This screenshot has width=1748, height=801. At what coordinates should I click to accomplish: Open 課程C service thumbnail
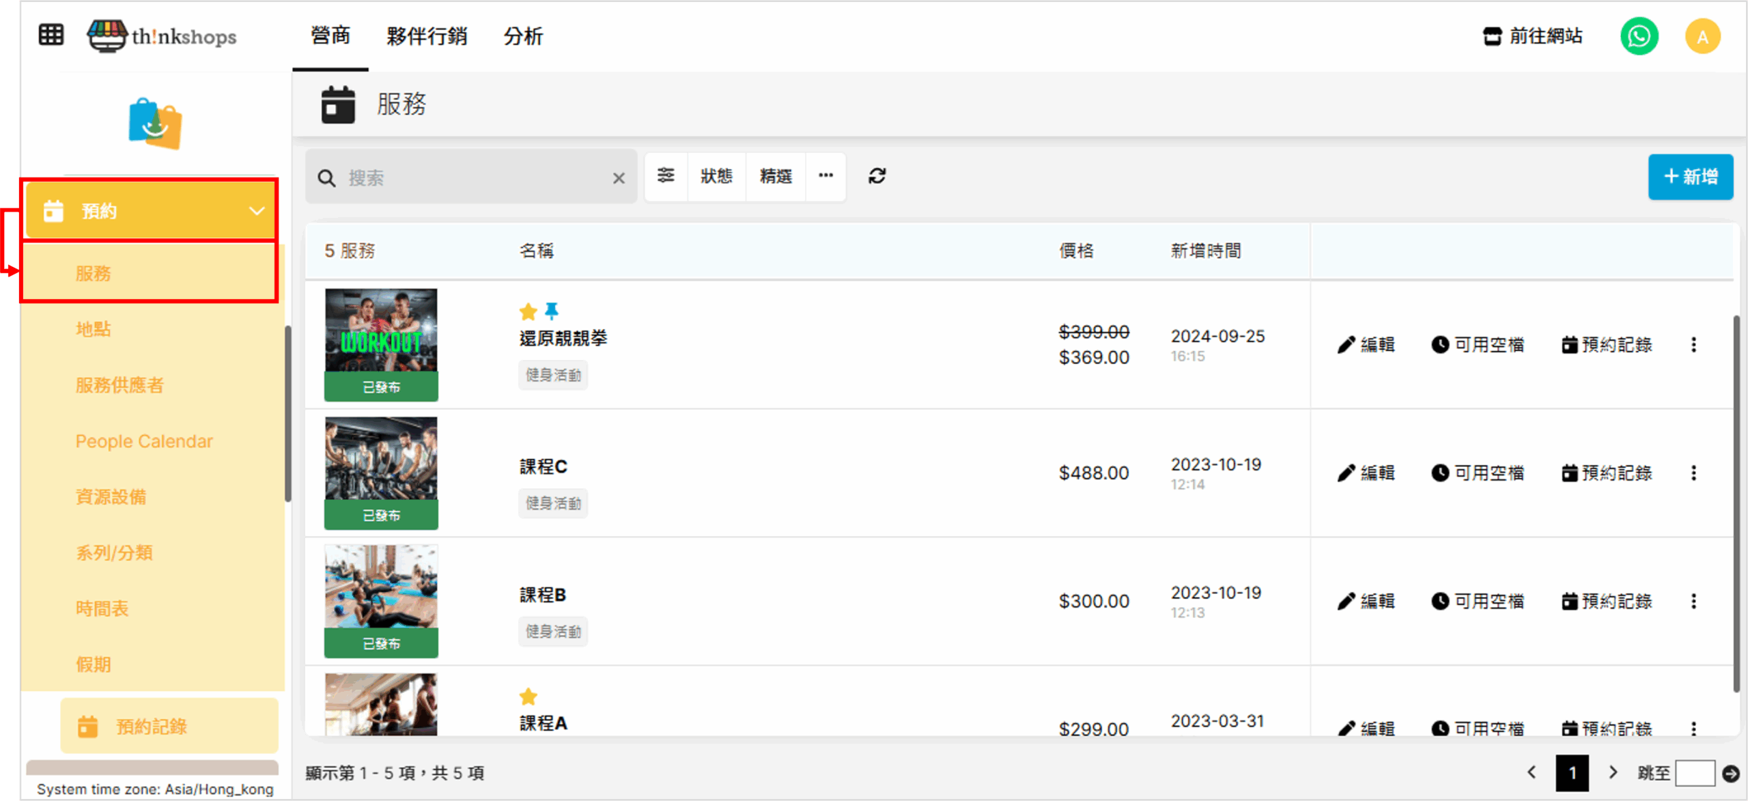pos(381,459)
